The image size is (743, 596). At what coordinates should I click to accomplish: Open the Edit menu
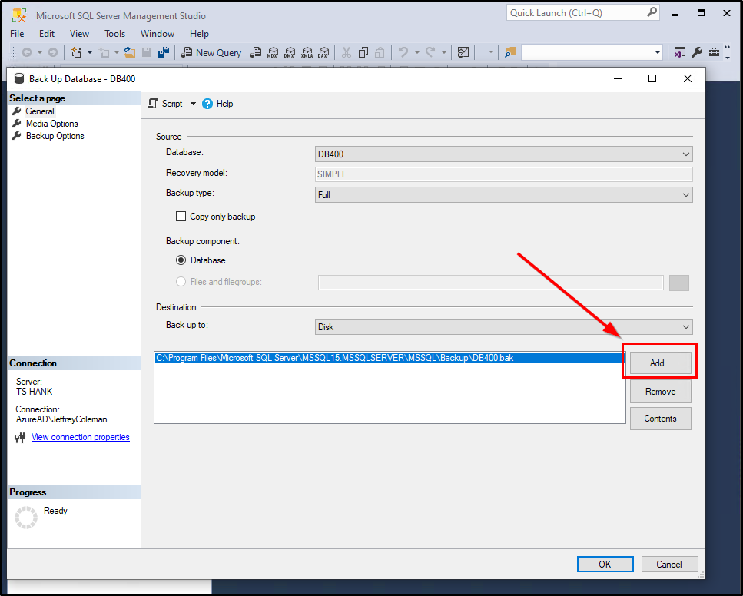coord(46,34)
